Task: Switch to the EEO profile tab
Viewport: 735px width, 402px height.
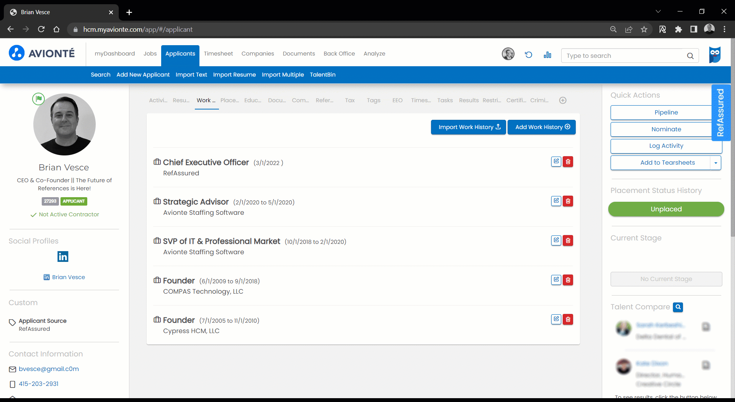Action: pos(397,100)
